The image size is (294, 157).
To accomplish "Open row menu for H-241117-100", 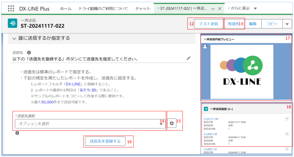I will pyautogui.click(x=287, y=119).
